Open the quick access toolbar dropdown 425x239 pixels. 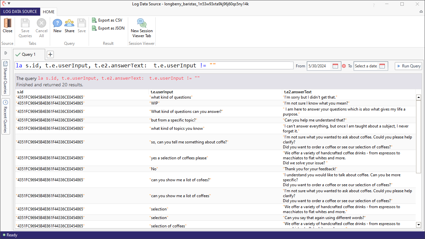click(9, 3)
